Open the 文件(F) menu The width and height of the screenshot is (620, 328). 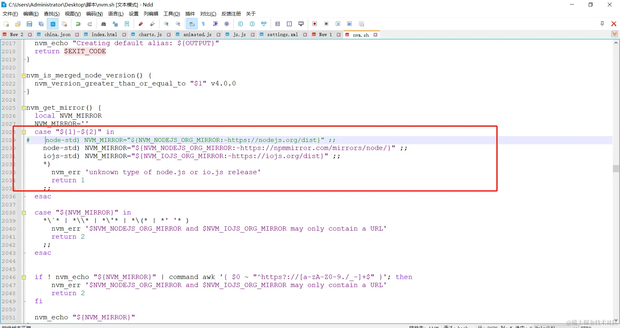coord(10,14)
